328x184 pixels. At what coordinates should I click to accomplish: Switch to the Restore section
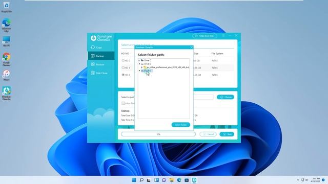101,64
